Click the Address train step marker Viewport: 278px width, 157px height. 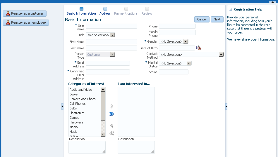tap(105, 9)
